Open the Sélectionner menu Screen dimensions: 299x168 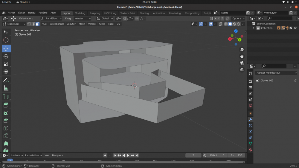[x=57, y=24]
